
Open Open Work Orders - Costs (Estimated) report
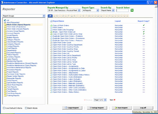(67, 77)
